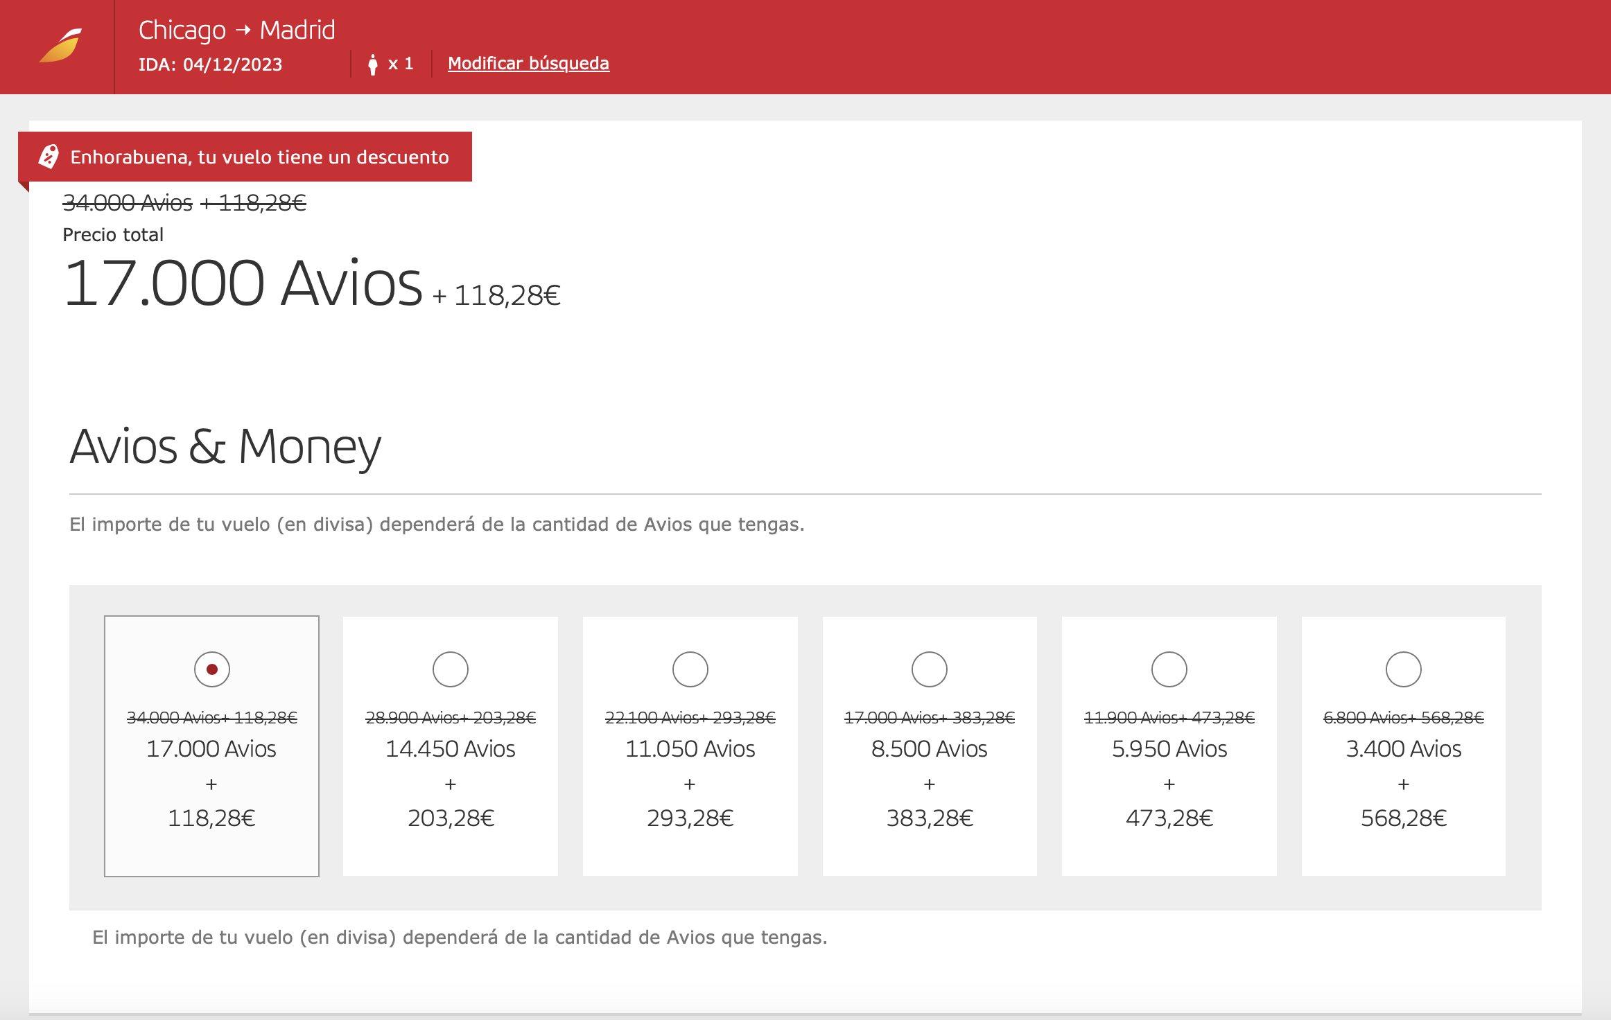The width and height of the screenshot is (1611, 1020).
Task: Click the Iberia logo icon
Action: 61,46
